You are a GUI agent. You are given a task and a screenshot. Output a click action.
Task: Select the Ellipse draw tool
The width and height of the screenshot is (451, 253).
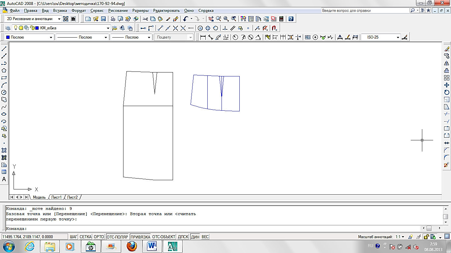point(4,114)
